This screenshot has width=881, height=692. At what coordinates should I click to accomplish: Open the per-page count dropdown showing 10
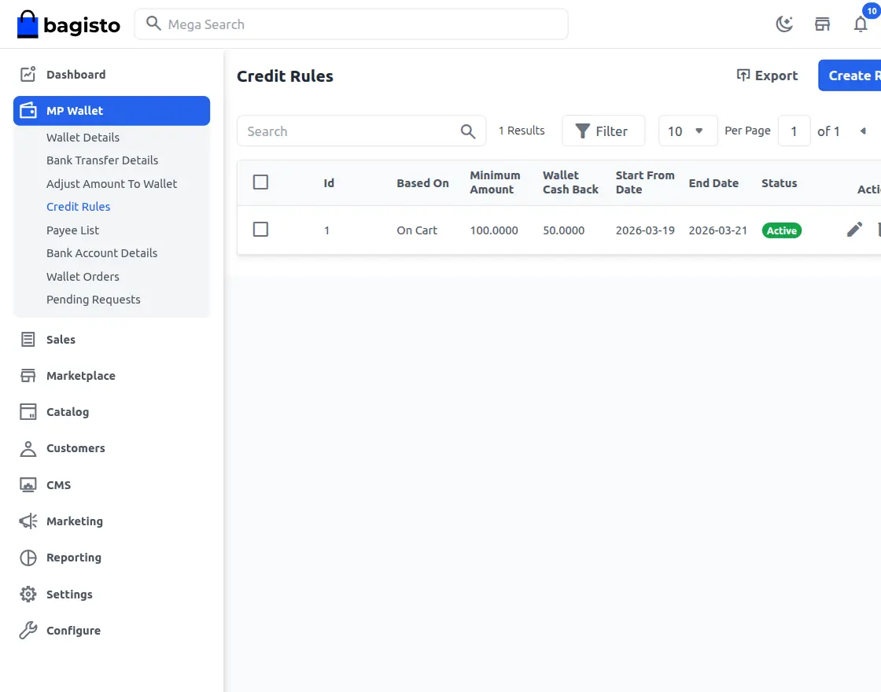click(687, 131)
